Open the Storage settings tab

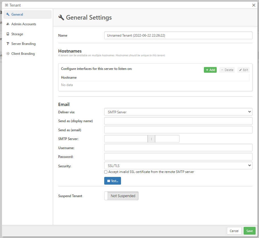(17, 34)
